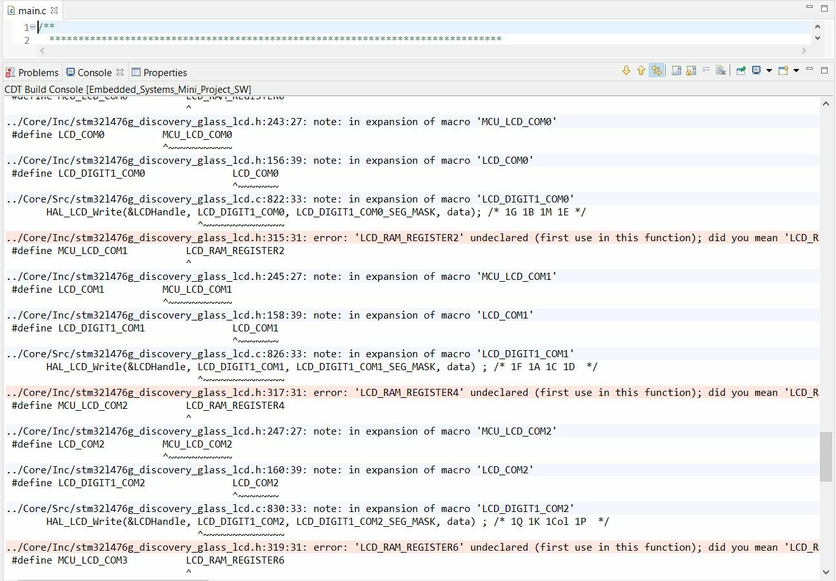Image resolution: width=836 pixels, height=581 pixels.
Task: Toggle console Scroll Lock
Action: (x=691, y=71)
